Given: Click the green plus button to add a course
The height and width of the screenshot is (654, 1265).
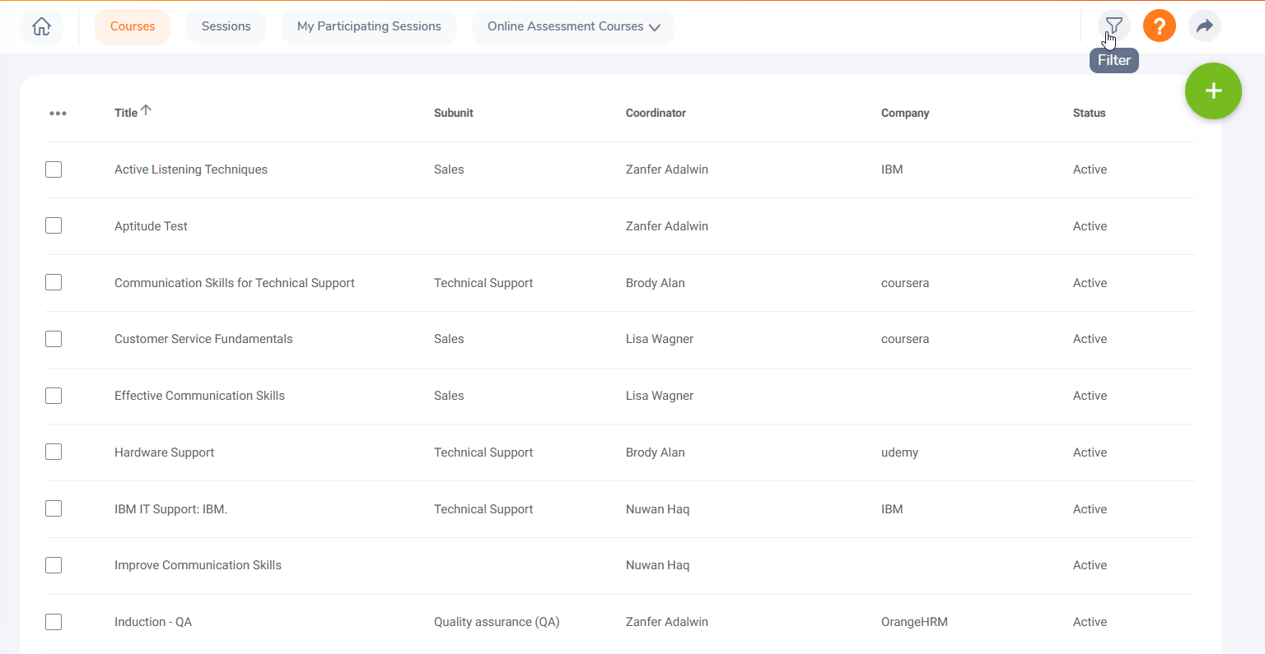Looking at the screenshot, I should 1213,90.
